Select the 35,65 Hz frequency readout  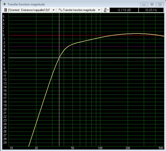click(x=151, y=10)
